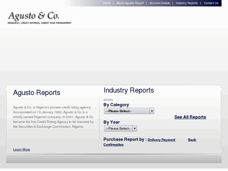Click the 'By Year' label

112,122
